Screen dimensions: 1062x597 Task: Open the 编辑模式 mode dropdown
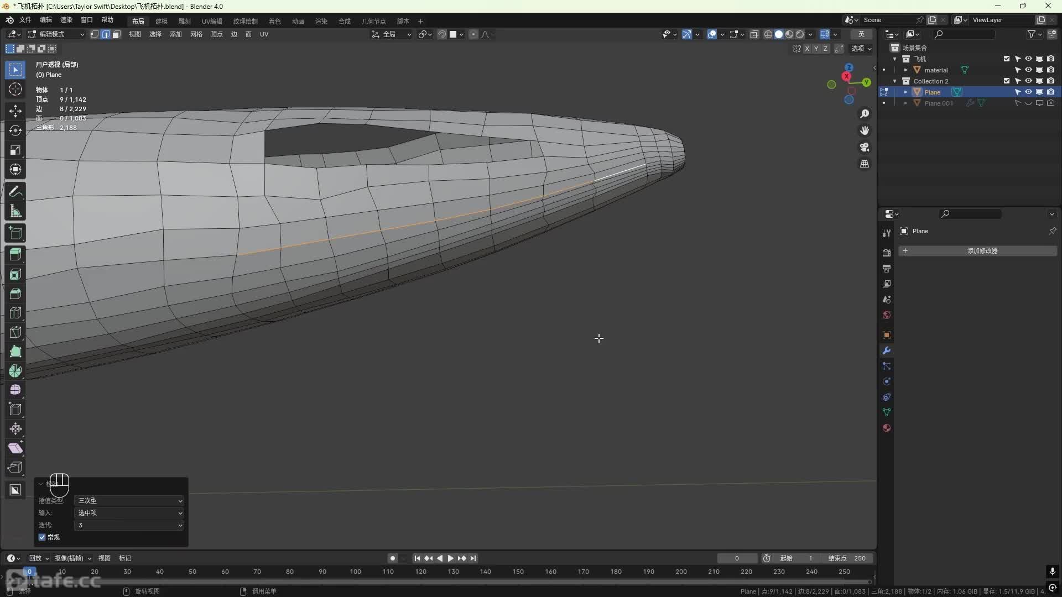pyautogui.click(x=56, y=34)
